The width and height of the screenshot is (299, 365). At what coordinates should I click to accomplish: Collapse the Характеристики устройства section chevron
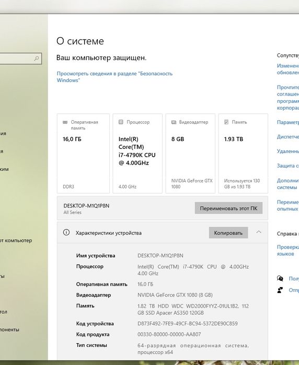259,232
